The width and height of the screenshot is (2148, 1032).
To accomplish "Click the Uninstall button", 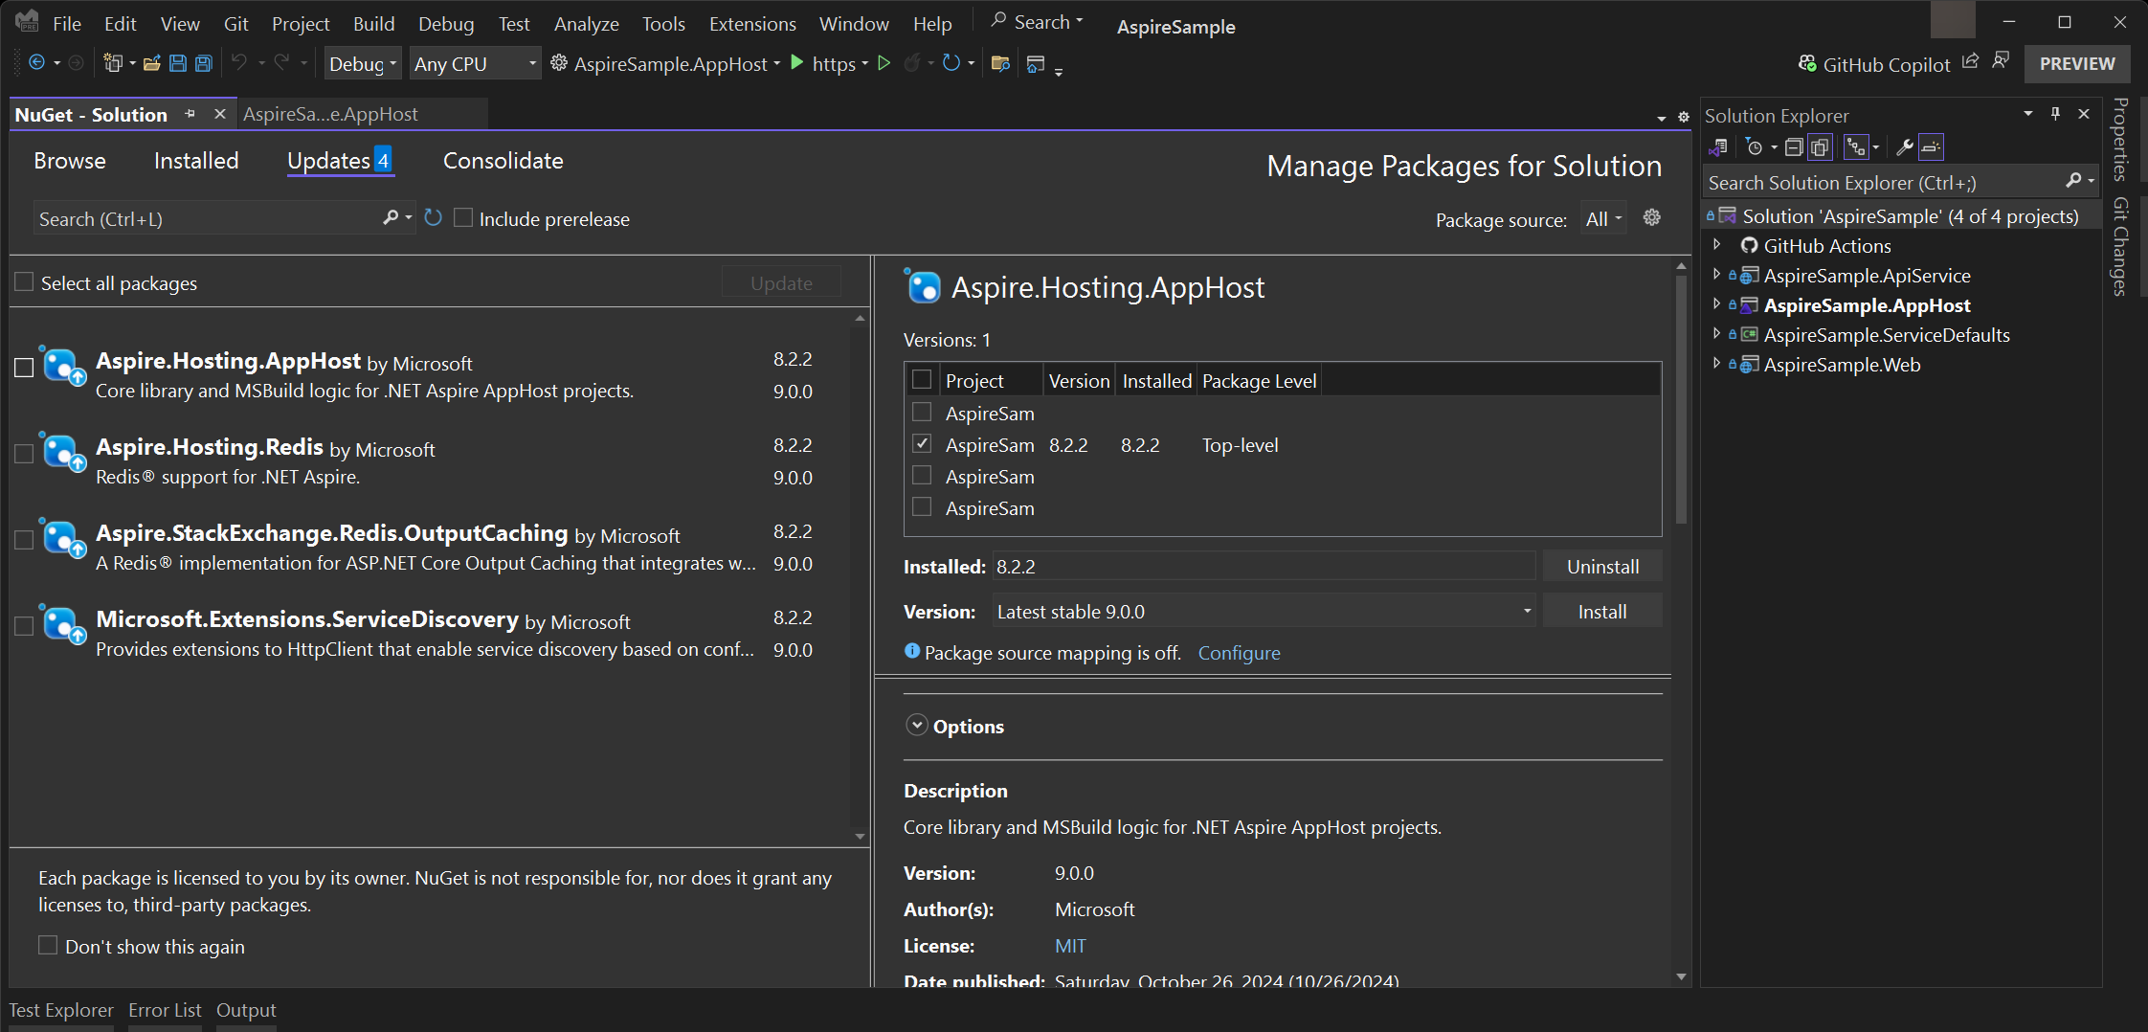I will tap(1602, 567).
